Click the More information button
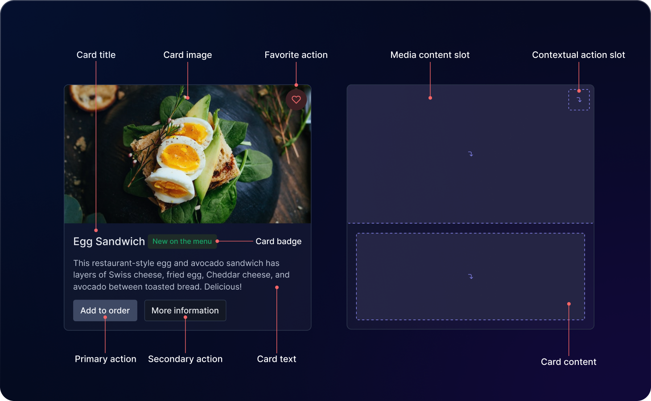This screenshot has width=651, height=401. (185, 311)
